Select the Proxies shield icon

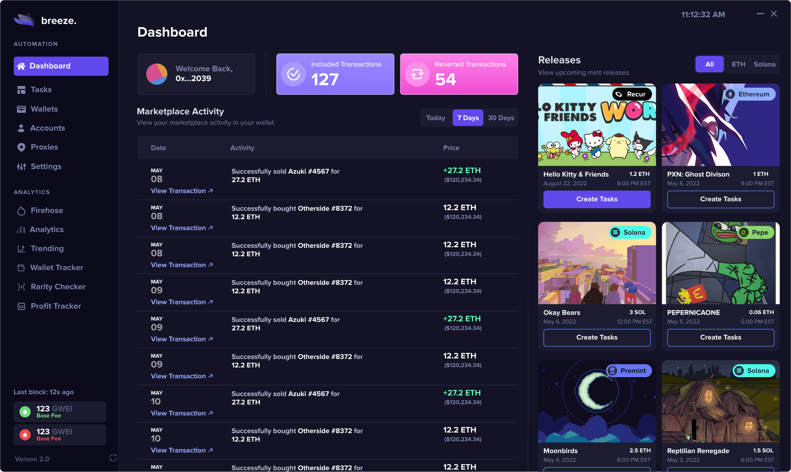pos(21,147)
